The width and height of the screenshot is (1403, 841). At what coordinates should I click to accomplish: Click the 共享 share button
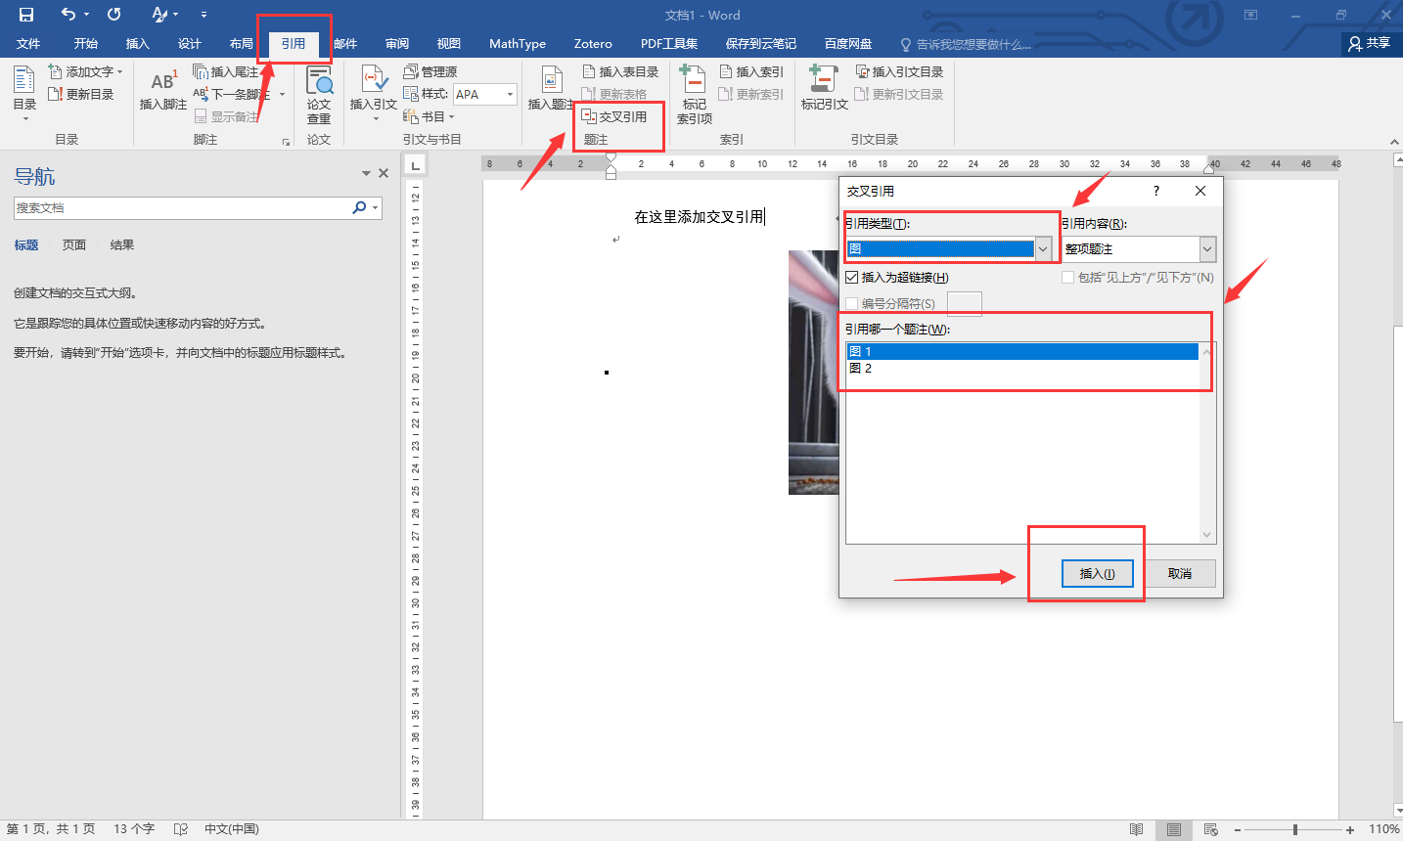tap(1370, 43)
